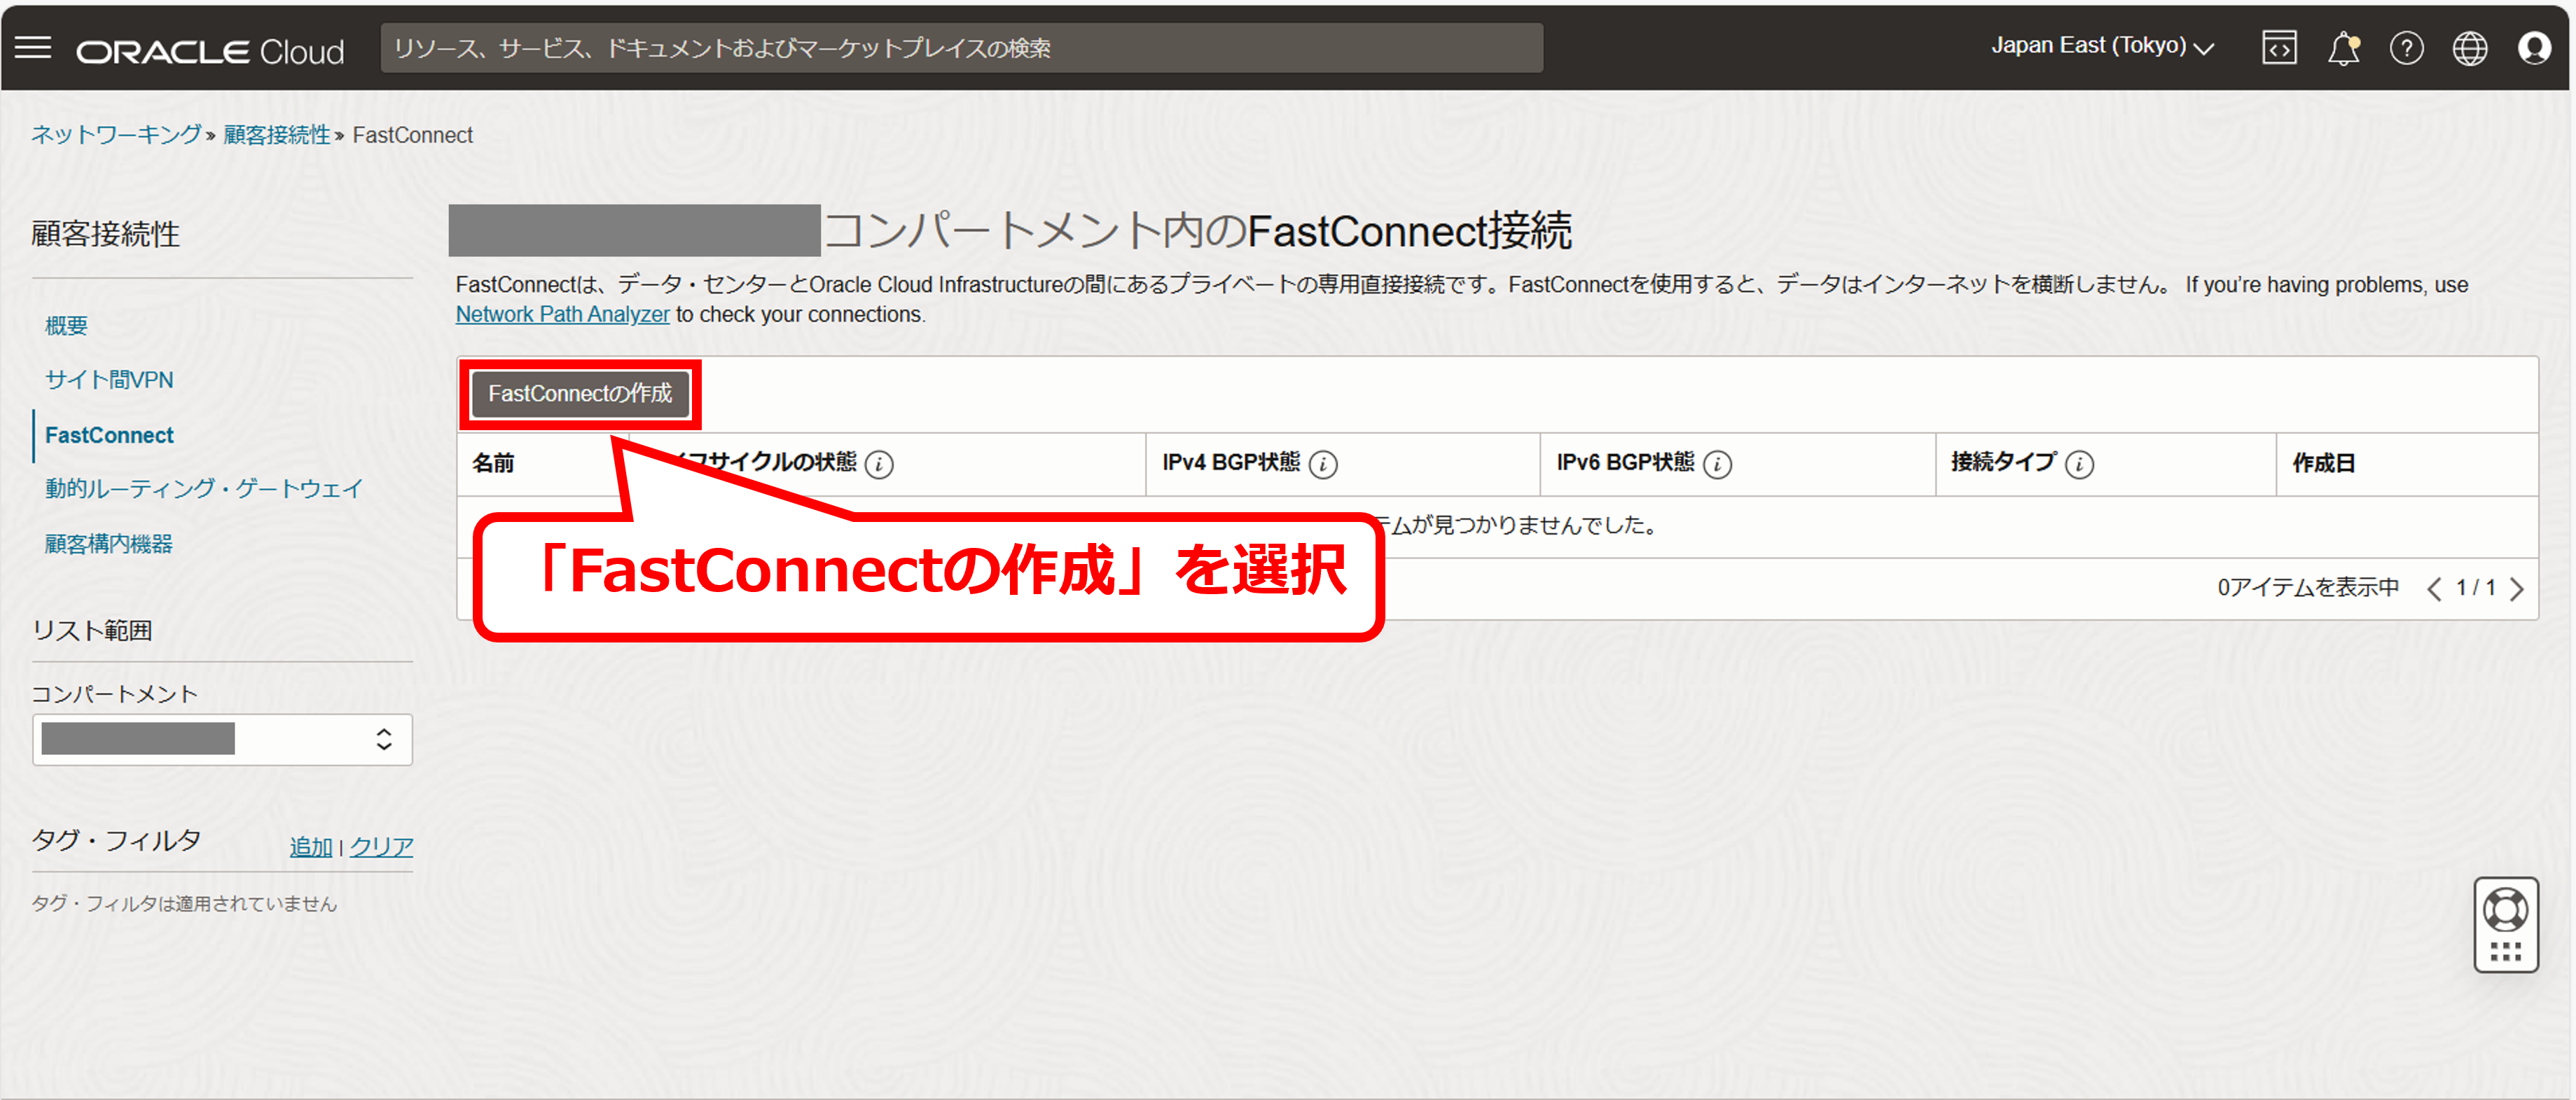Open the hamburger navigation menu
This screenshot has height=1100, width=2576.
tap(33, 48)
